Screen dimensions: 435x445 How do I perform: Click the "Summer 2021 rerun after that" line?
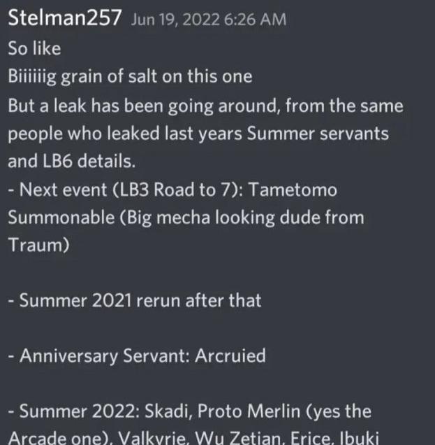point(135,301)
